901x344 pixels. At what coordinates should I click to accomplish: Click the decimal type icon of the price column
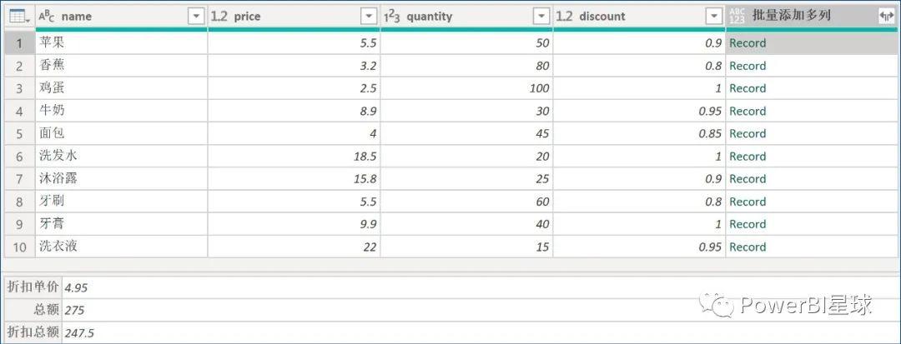(219, 17)
